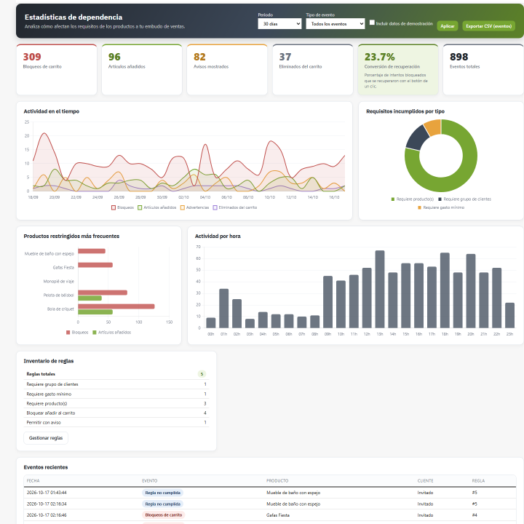Click 'Regla no cumplida' badge in 01:43:44 row

pyautogui.click(x=162, y=493)
